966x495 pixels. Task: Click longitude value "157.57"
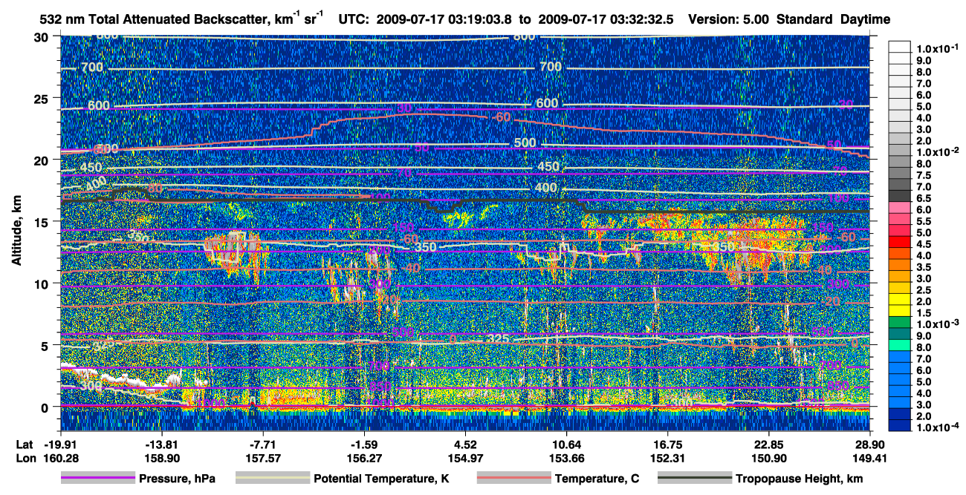[x=262, y=458]
